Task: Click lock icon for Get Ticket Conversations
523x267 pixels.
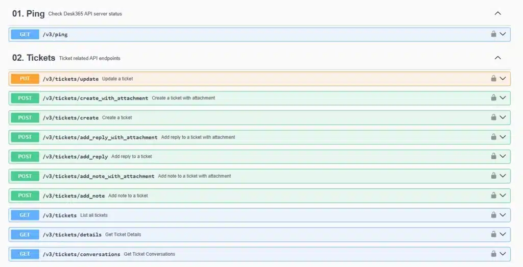Action: coord(493,254)
